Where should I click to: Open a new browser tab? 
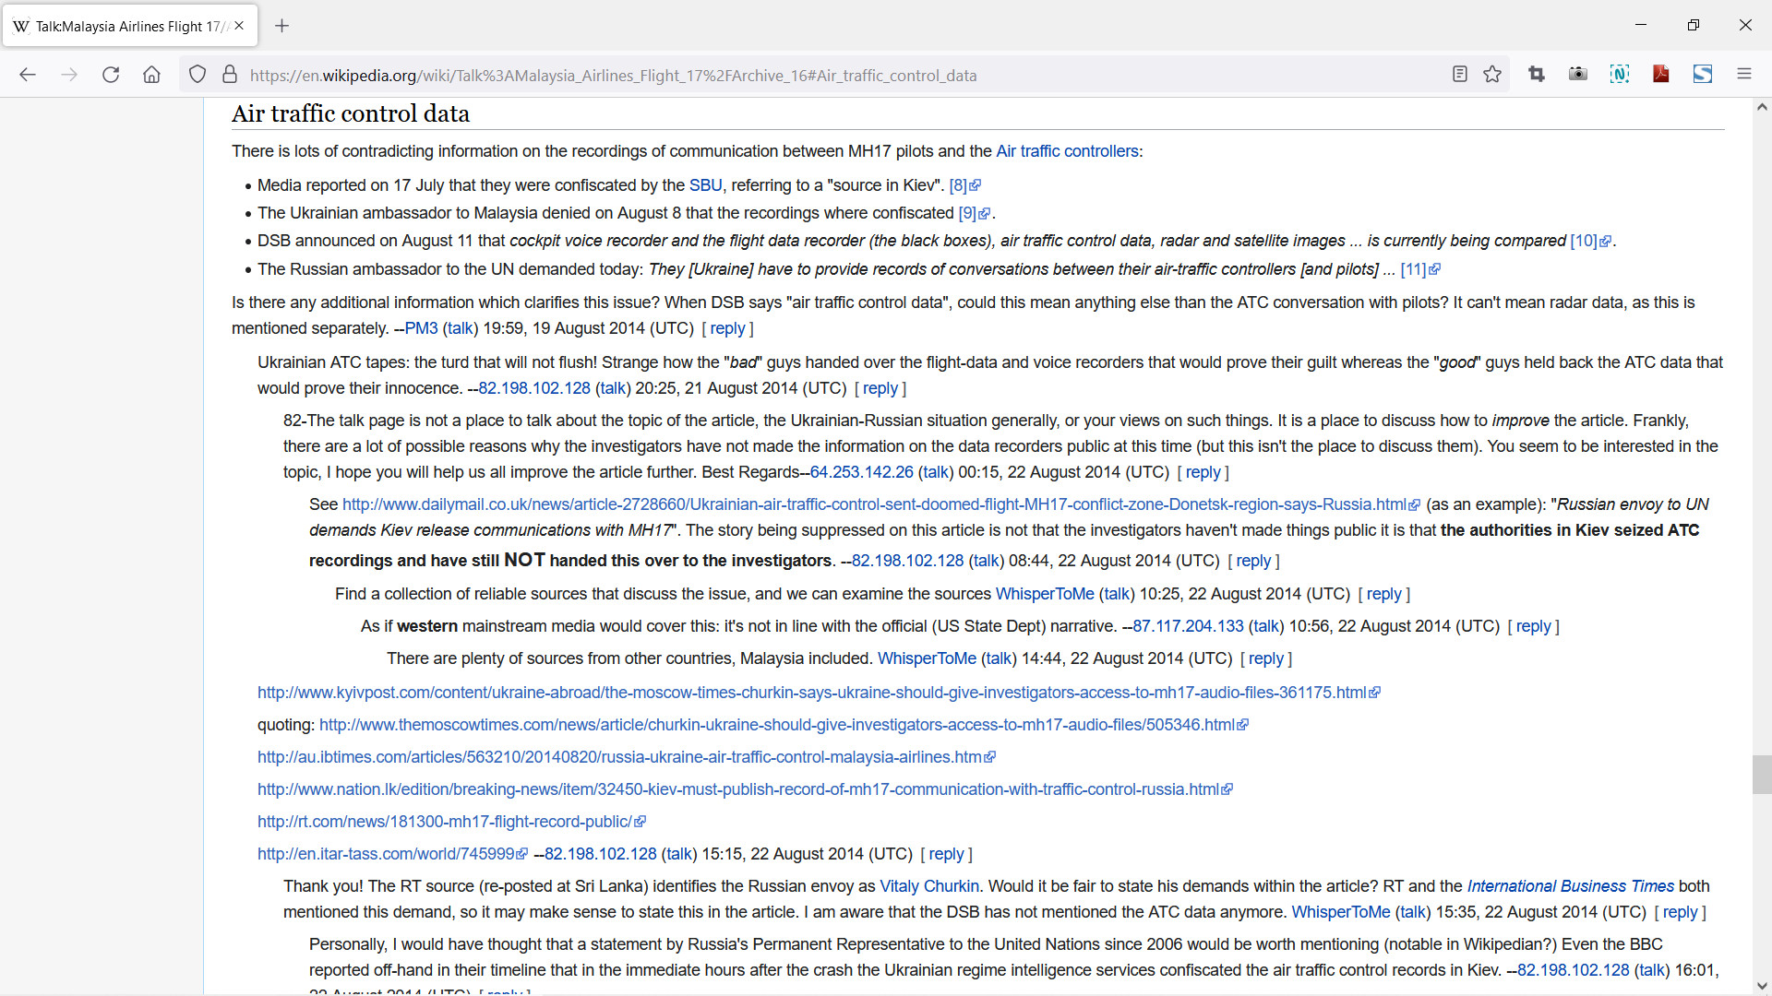pyautogui.click(x=282, y=26)
